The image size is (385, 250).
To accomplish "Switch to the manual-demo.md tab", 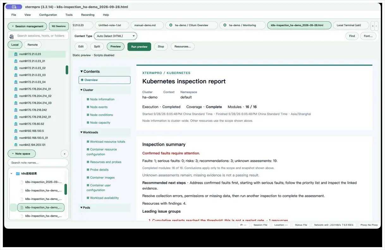I will [x=148, y=25].
